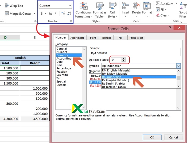187x143 pixels.
Task: Apply Accounting Number Format dollar icon
Action: [41, 13]
